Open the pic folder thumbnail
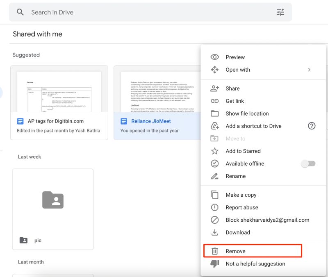Viewport: 328px width, 277px height. (x=53, y=200)
